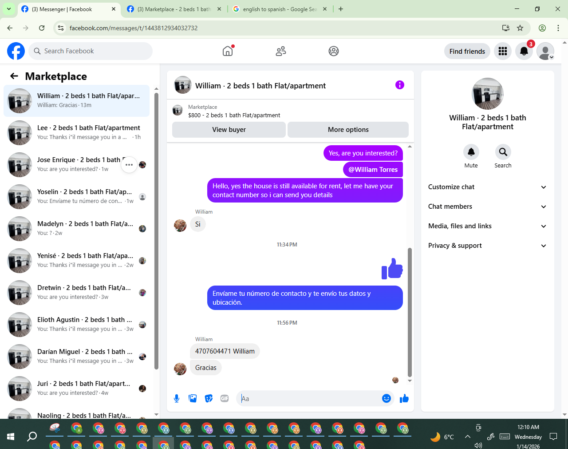Screen dimensions: 568x449
Task: Open the Facebook logo home link
Action: [x=16, y=51]
